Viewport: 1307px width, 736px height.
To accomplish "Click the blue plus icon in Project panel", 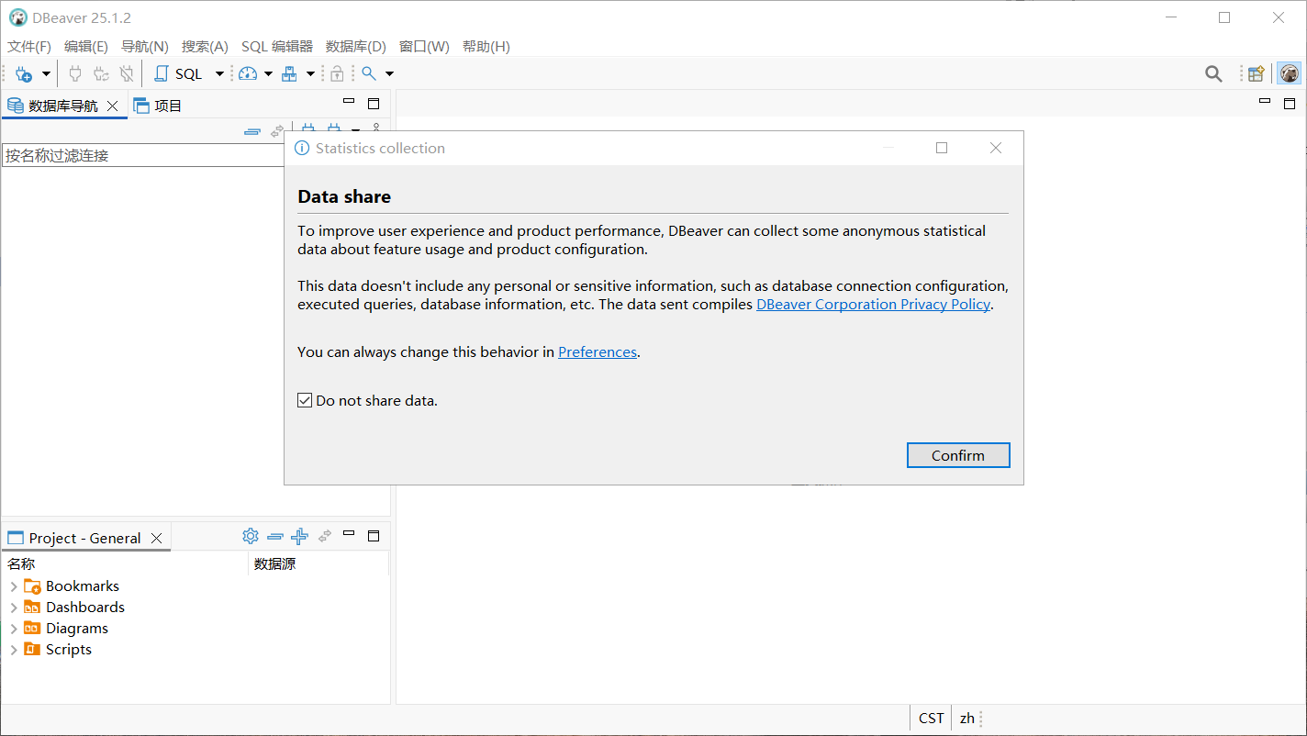I will tap(299, 536).
